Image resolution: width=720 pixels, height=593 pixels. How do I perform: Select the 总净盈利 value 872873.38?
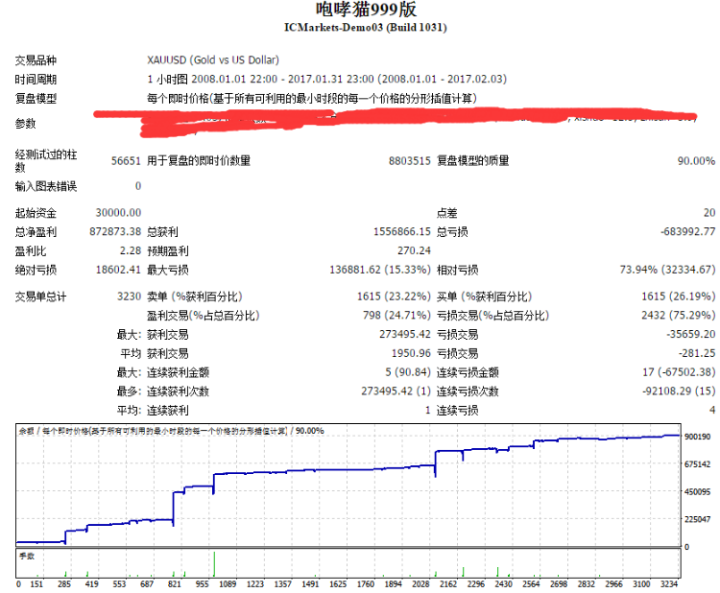tap(115, 231)
